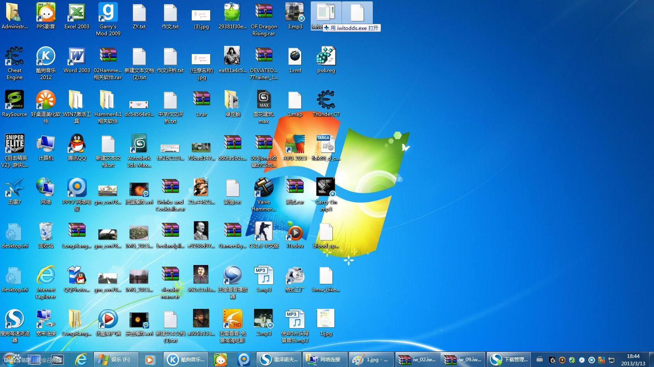
Task: Open the Valve Hammer editor shortcut
Action: 263,194
